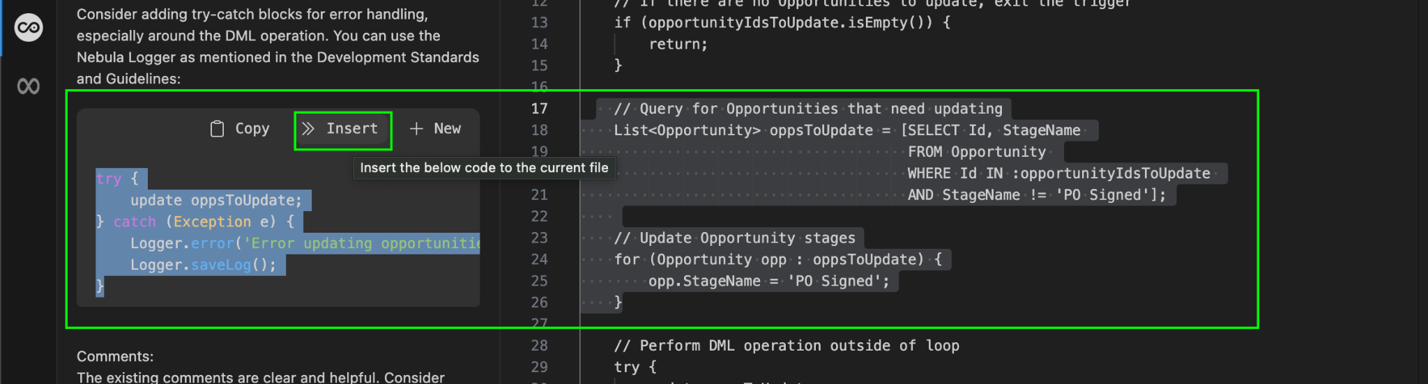Screen dimensions: 1428x384
Task: Select line number 13 in the gutter
Action: pyautogui.click(x=539, y=22)
